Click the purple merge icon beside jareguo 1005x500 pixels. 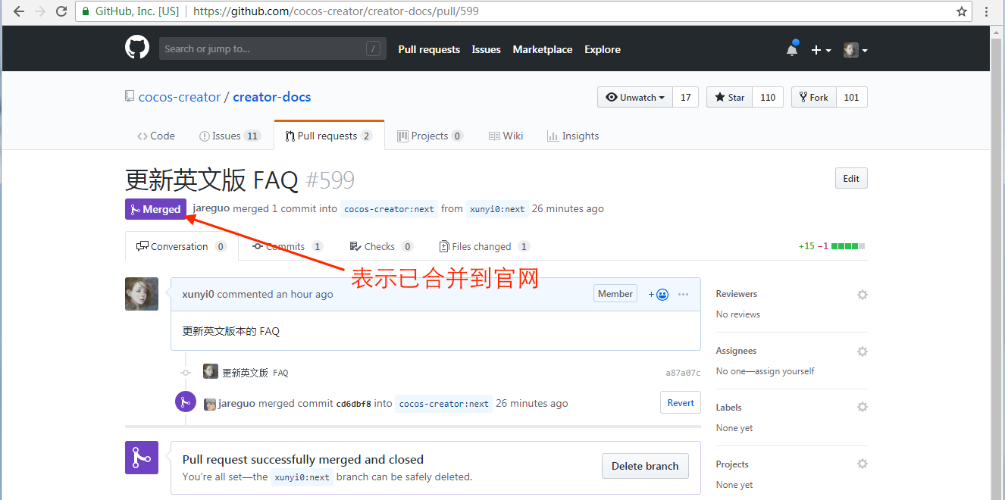[186, 402]
